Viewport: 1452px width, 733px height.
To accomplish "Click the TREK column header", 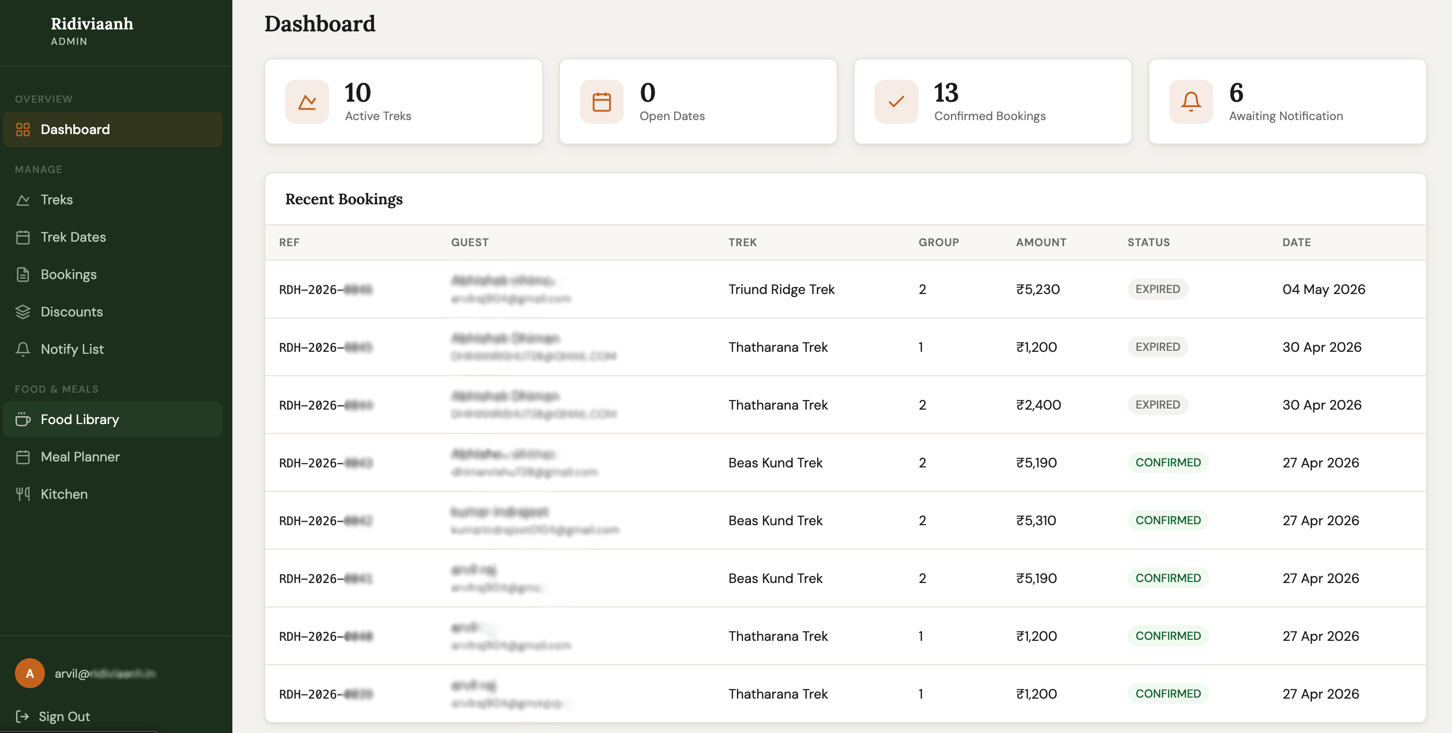I will [x=742, y=242].
